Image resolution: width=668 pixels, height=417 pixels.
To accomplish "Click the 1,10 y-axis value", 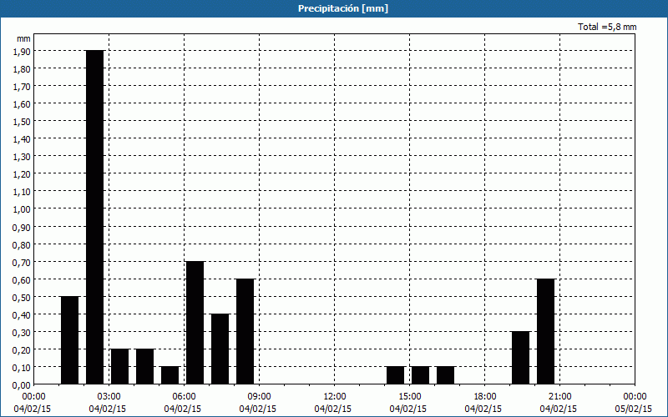I will [22, 192].
